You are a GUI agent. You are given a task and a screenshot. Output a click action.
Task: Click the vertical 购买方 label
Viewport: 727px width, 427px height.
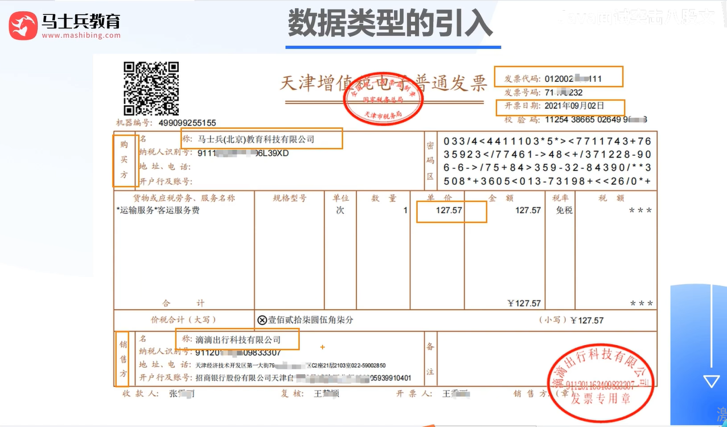(124, 160)
